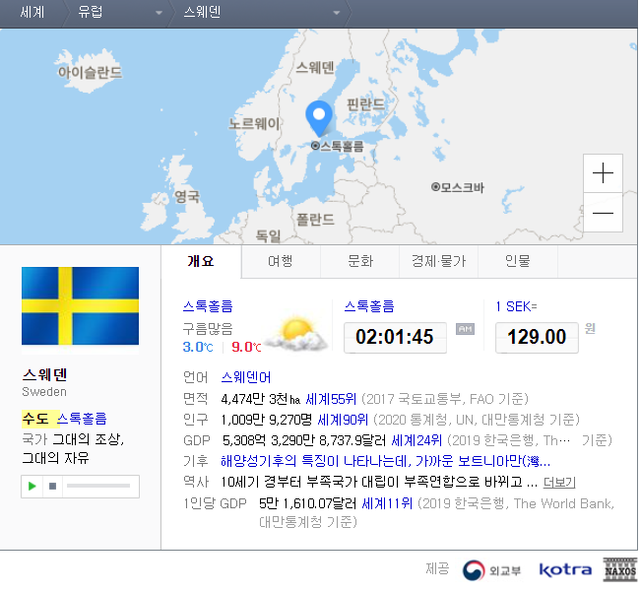Open the 인물 tab
The width and height of the screenshot is (640, 593).
pos(518,261)
